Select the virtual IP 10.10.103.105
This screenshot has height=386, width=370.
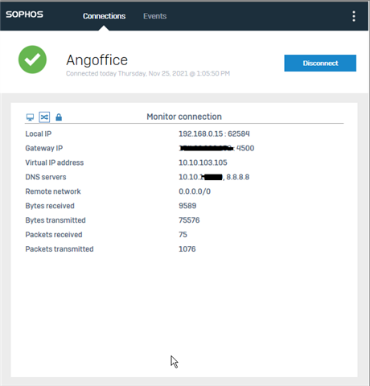pyautogui.click(x=203, y=162)
